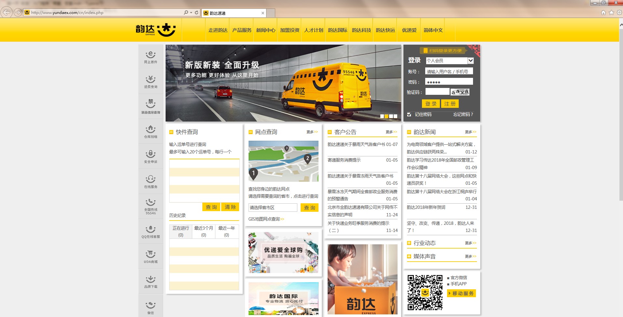This screenshot has height=317, width=623.
Task: Expand 媒体声音 section plus icon
Action: (409, 256)
